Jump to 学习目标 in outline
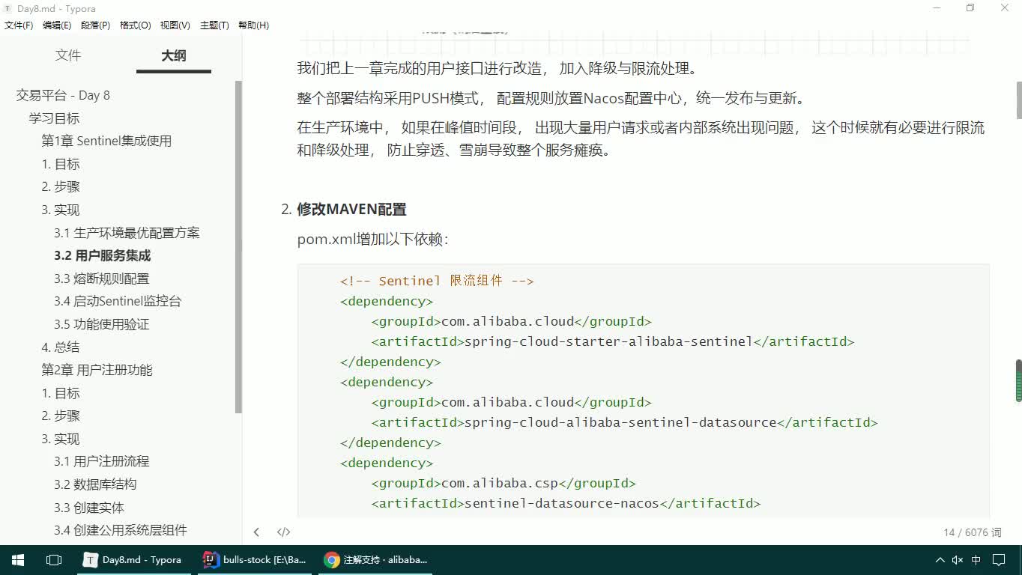The height and width of the screenshot is (575, 1022). (x=54, y=118)
